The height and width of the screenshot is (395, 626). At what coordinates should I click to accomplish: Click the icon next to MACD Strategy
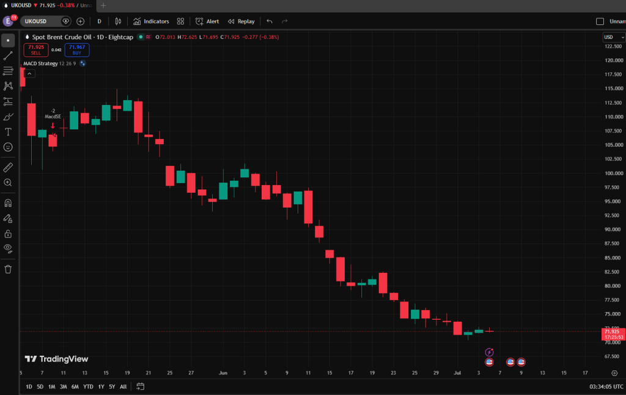click(83, 63)
